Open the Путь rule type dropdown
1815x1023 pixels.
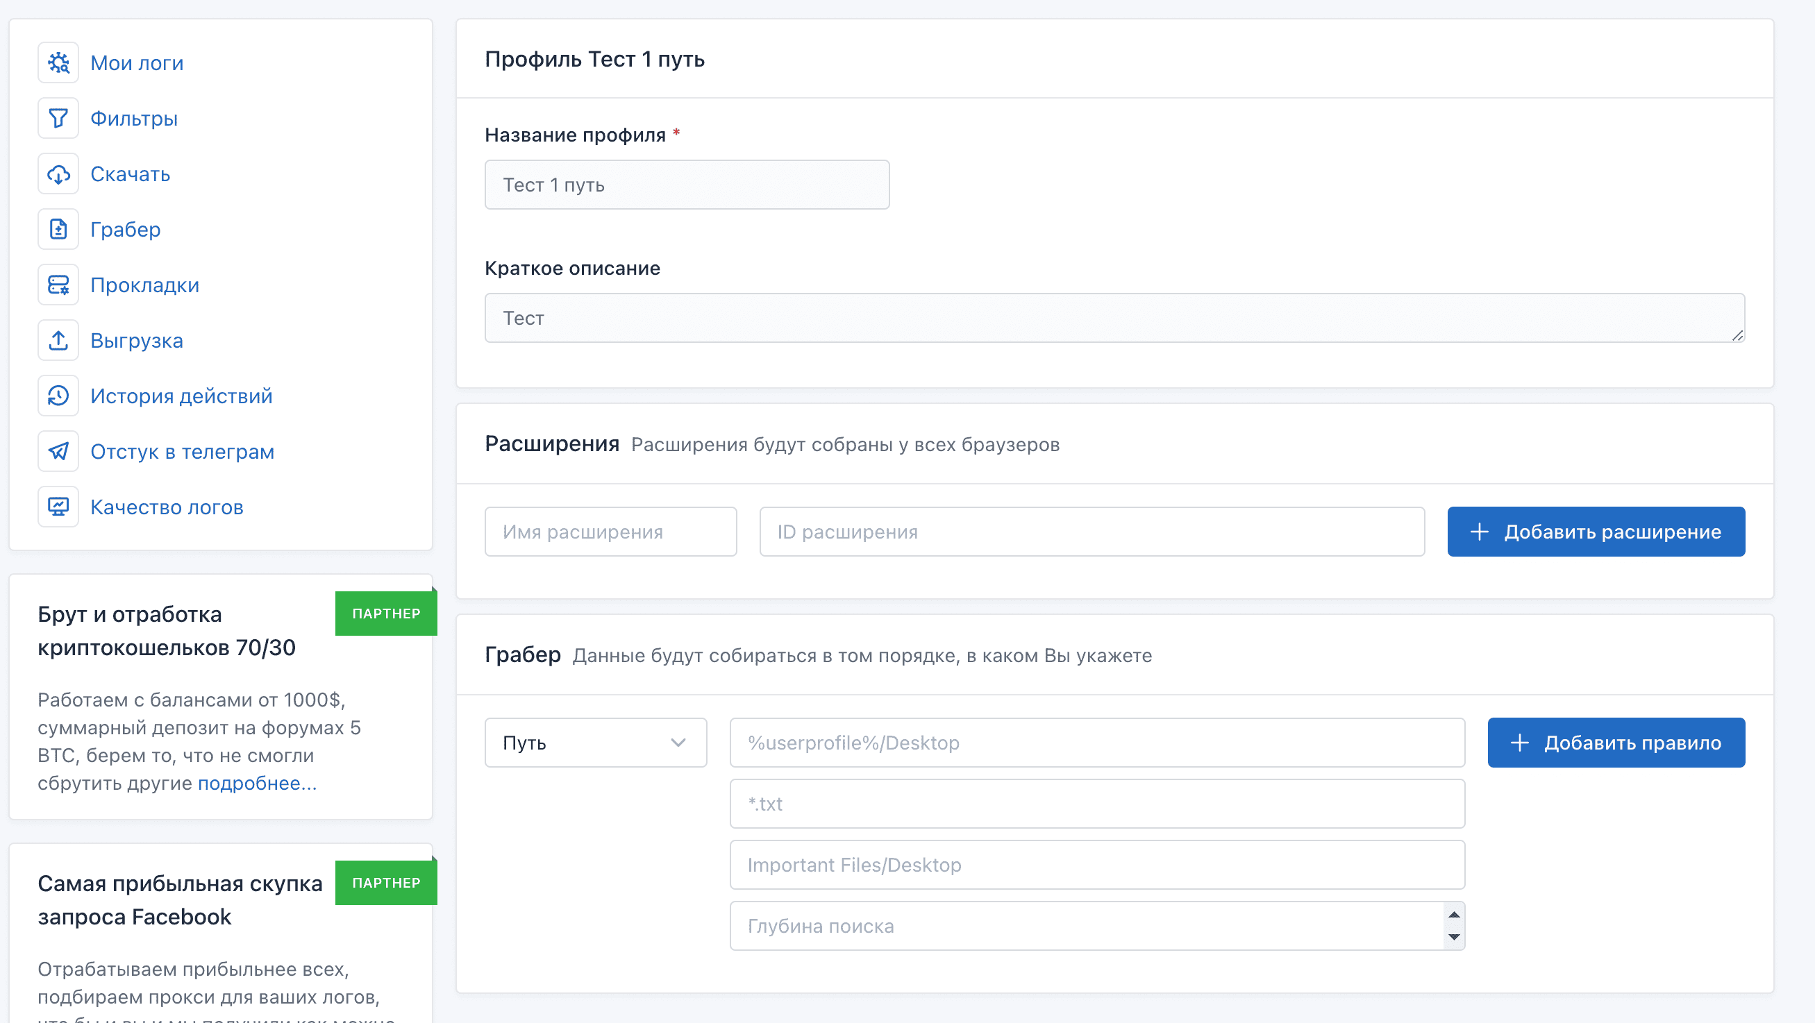(595, 743)
